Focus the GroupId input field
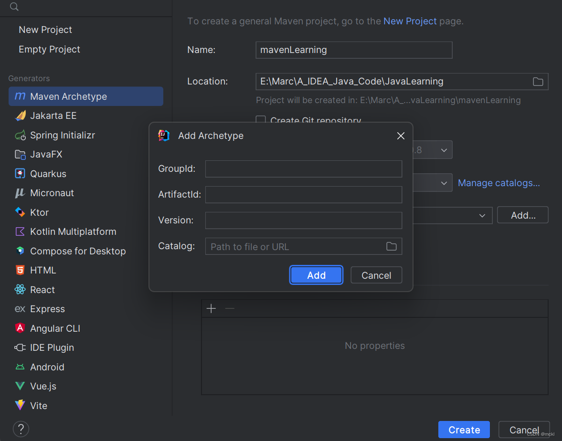562x441 pixels. pos(304,169)
